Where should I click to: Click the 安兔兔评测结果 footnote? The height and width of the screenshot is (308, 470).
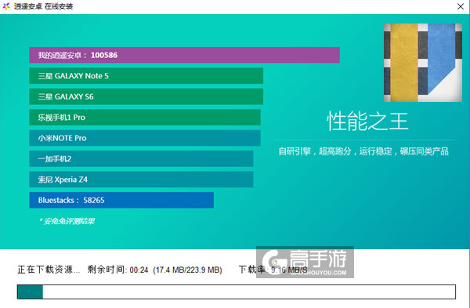coord(67,221)
